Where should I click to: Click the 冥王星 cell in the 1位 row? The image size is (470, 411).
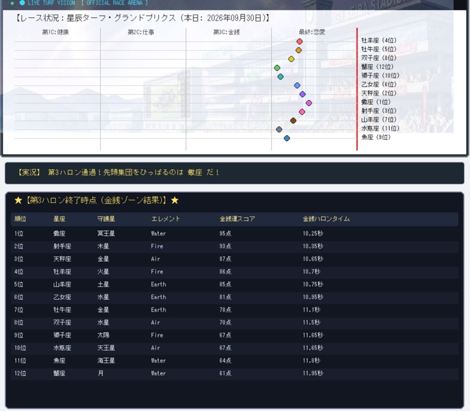[106, 233]
